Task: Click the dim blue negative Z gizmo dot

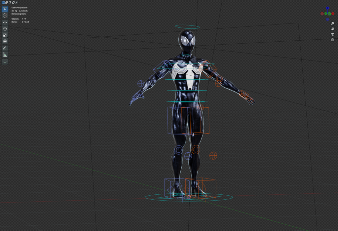Action: (328, 20)
